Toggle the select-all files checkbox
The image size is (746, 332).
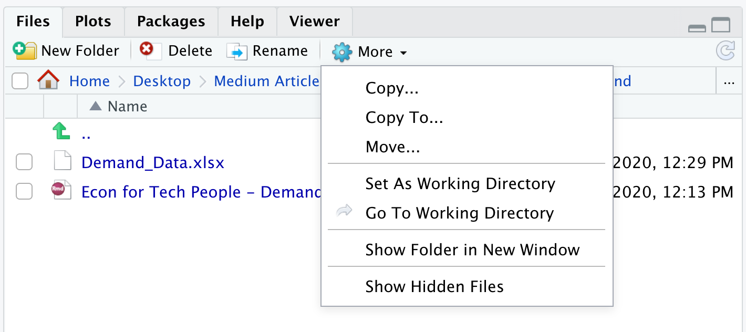(20, 81)
